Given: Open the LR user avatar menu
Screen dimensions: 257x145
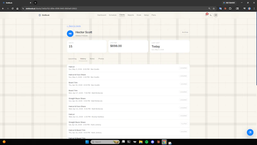Looking at the screenshot, I should (216, 15).
